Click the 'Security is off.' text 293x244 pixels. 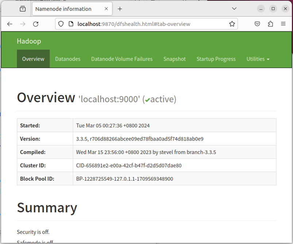(33, 232)
